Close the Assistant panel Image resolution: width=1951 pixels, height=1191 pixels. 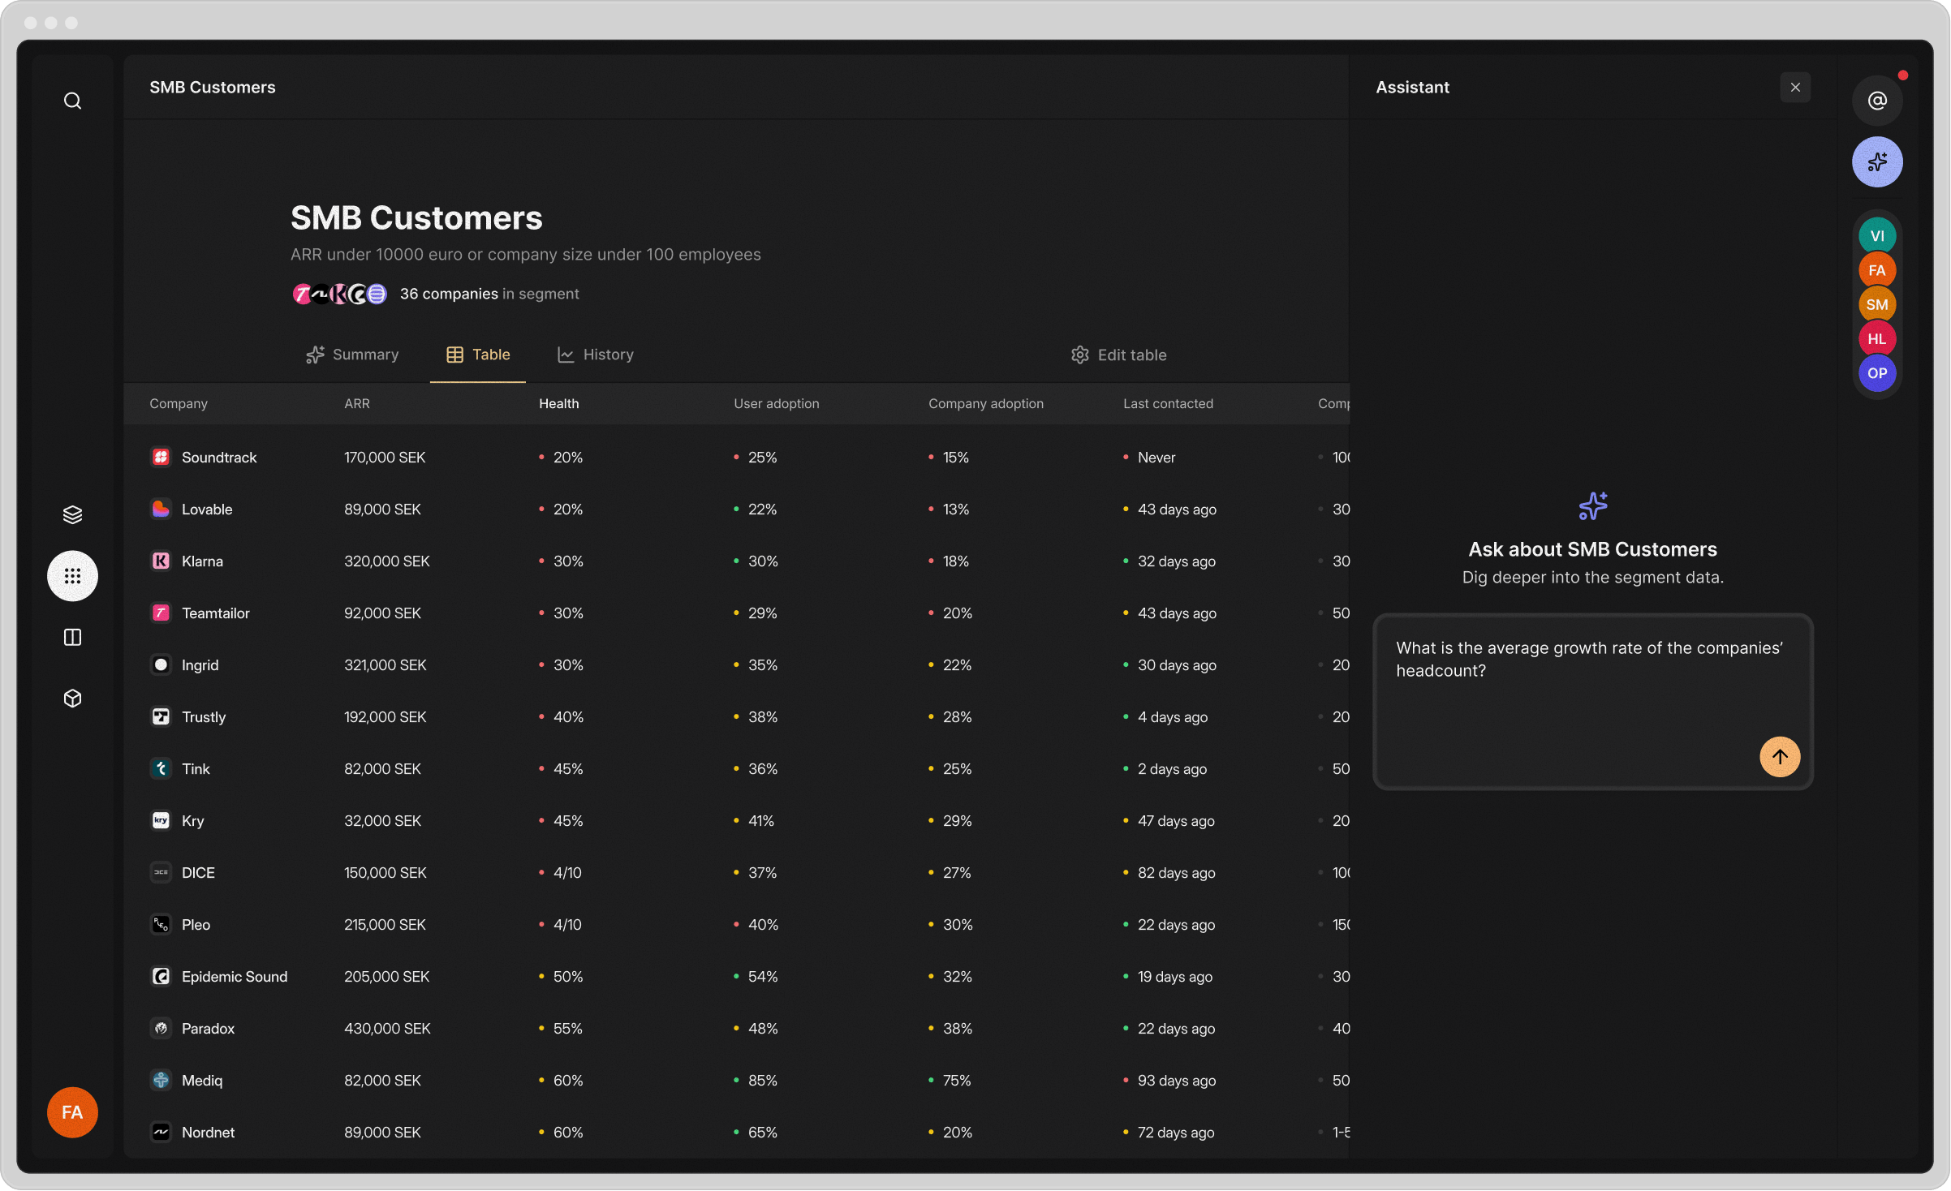coord(1795,87)
